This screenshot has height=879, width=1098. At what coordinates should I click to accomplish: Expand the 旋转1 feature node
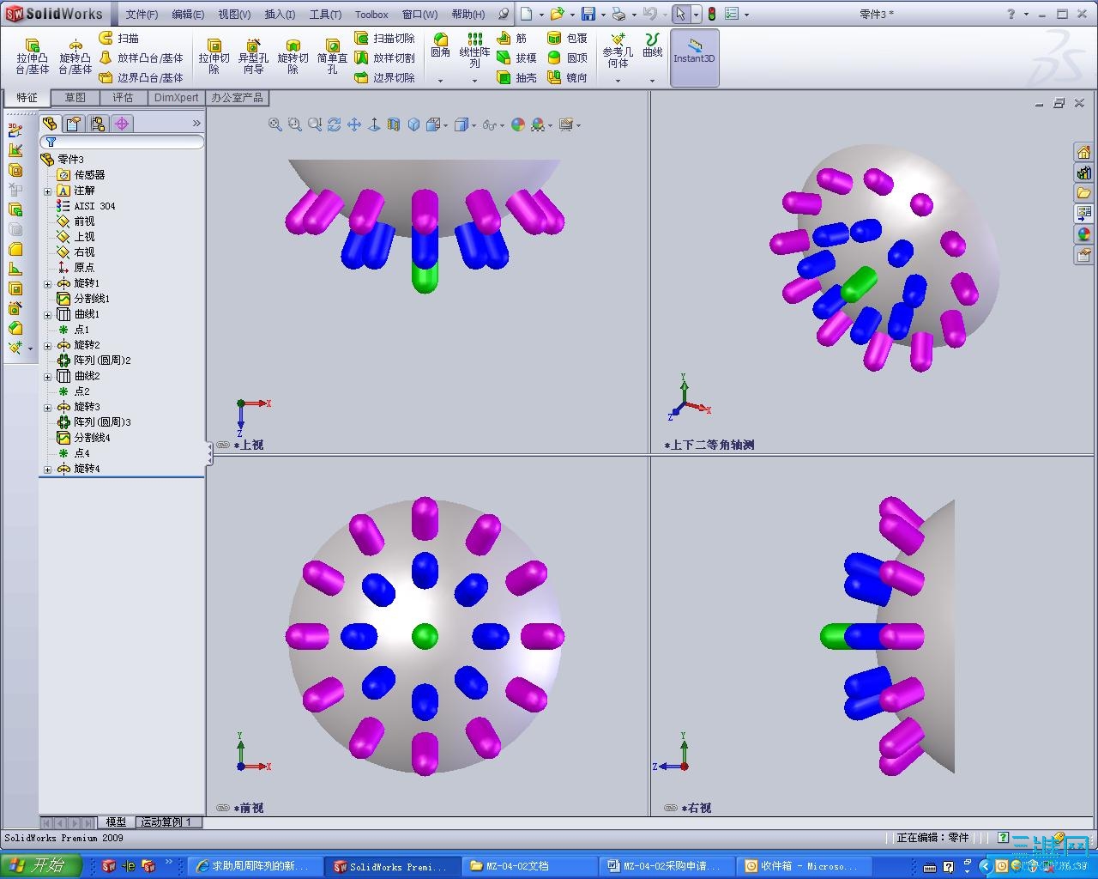pos(48,283)
